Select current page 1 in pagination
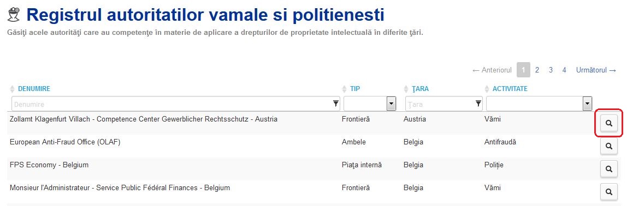Screen dimensions: 627x206 click(523, 70)
